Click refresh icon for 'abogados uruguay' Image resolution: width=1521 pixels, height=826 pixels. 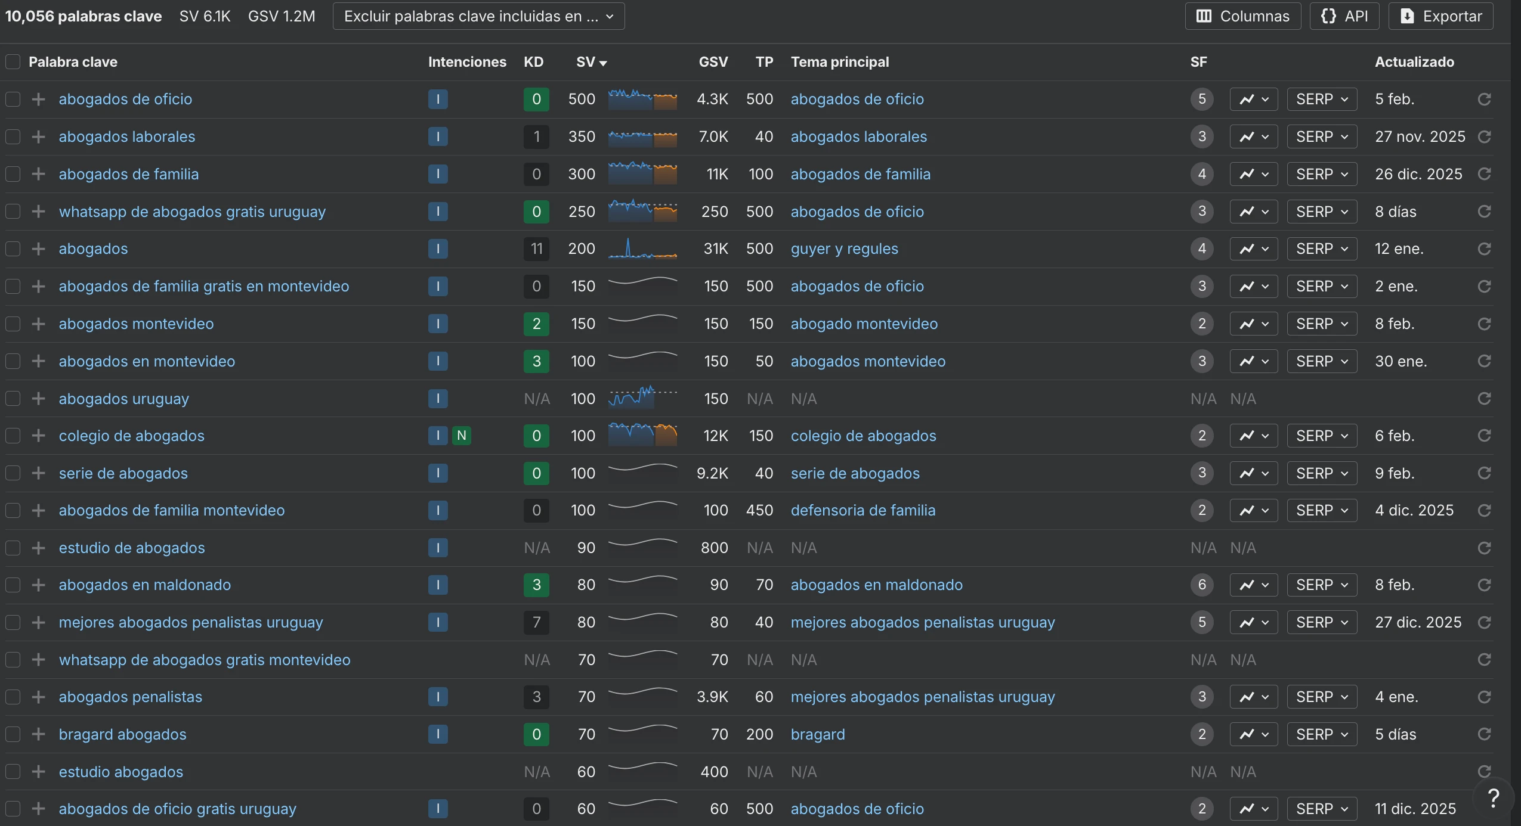[x=1485, y=398]
